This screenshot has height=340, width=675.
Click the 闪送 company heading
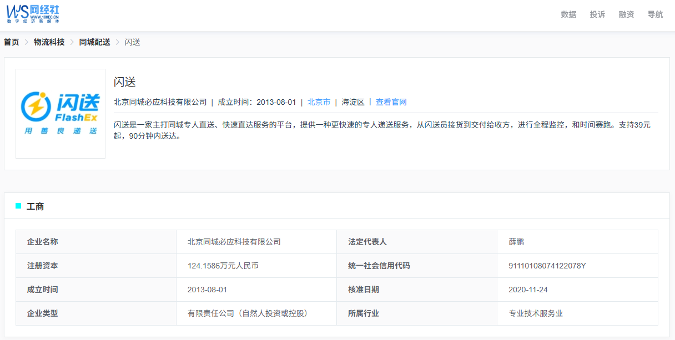tap(125, 82)
